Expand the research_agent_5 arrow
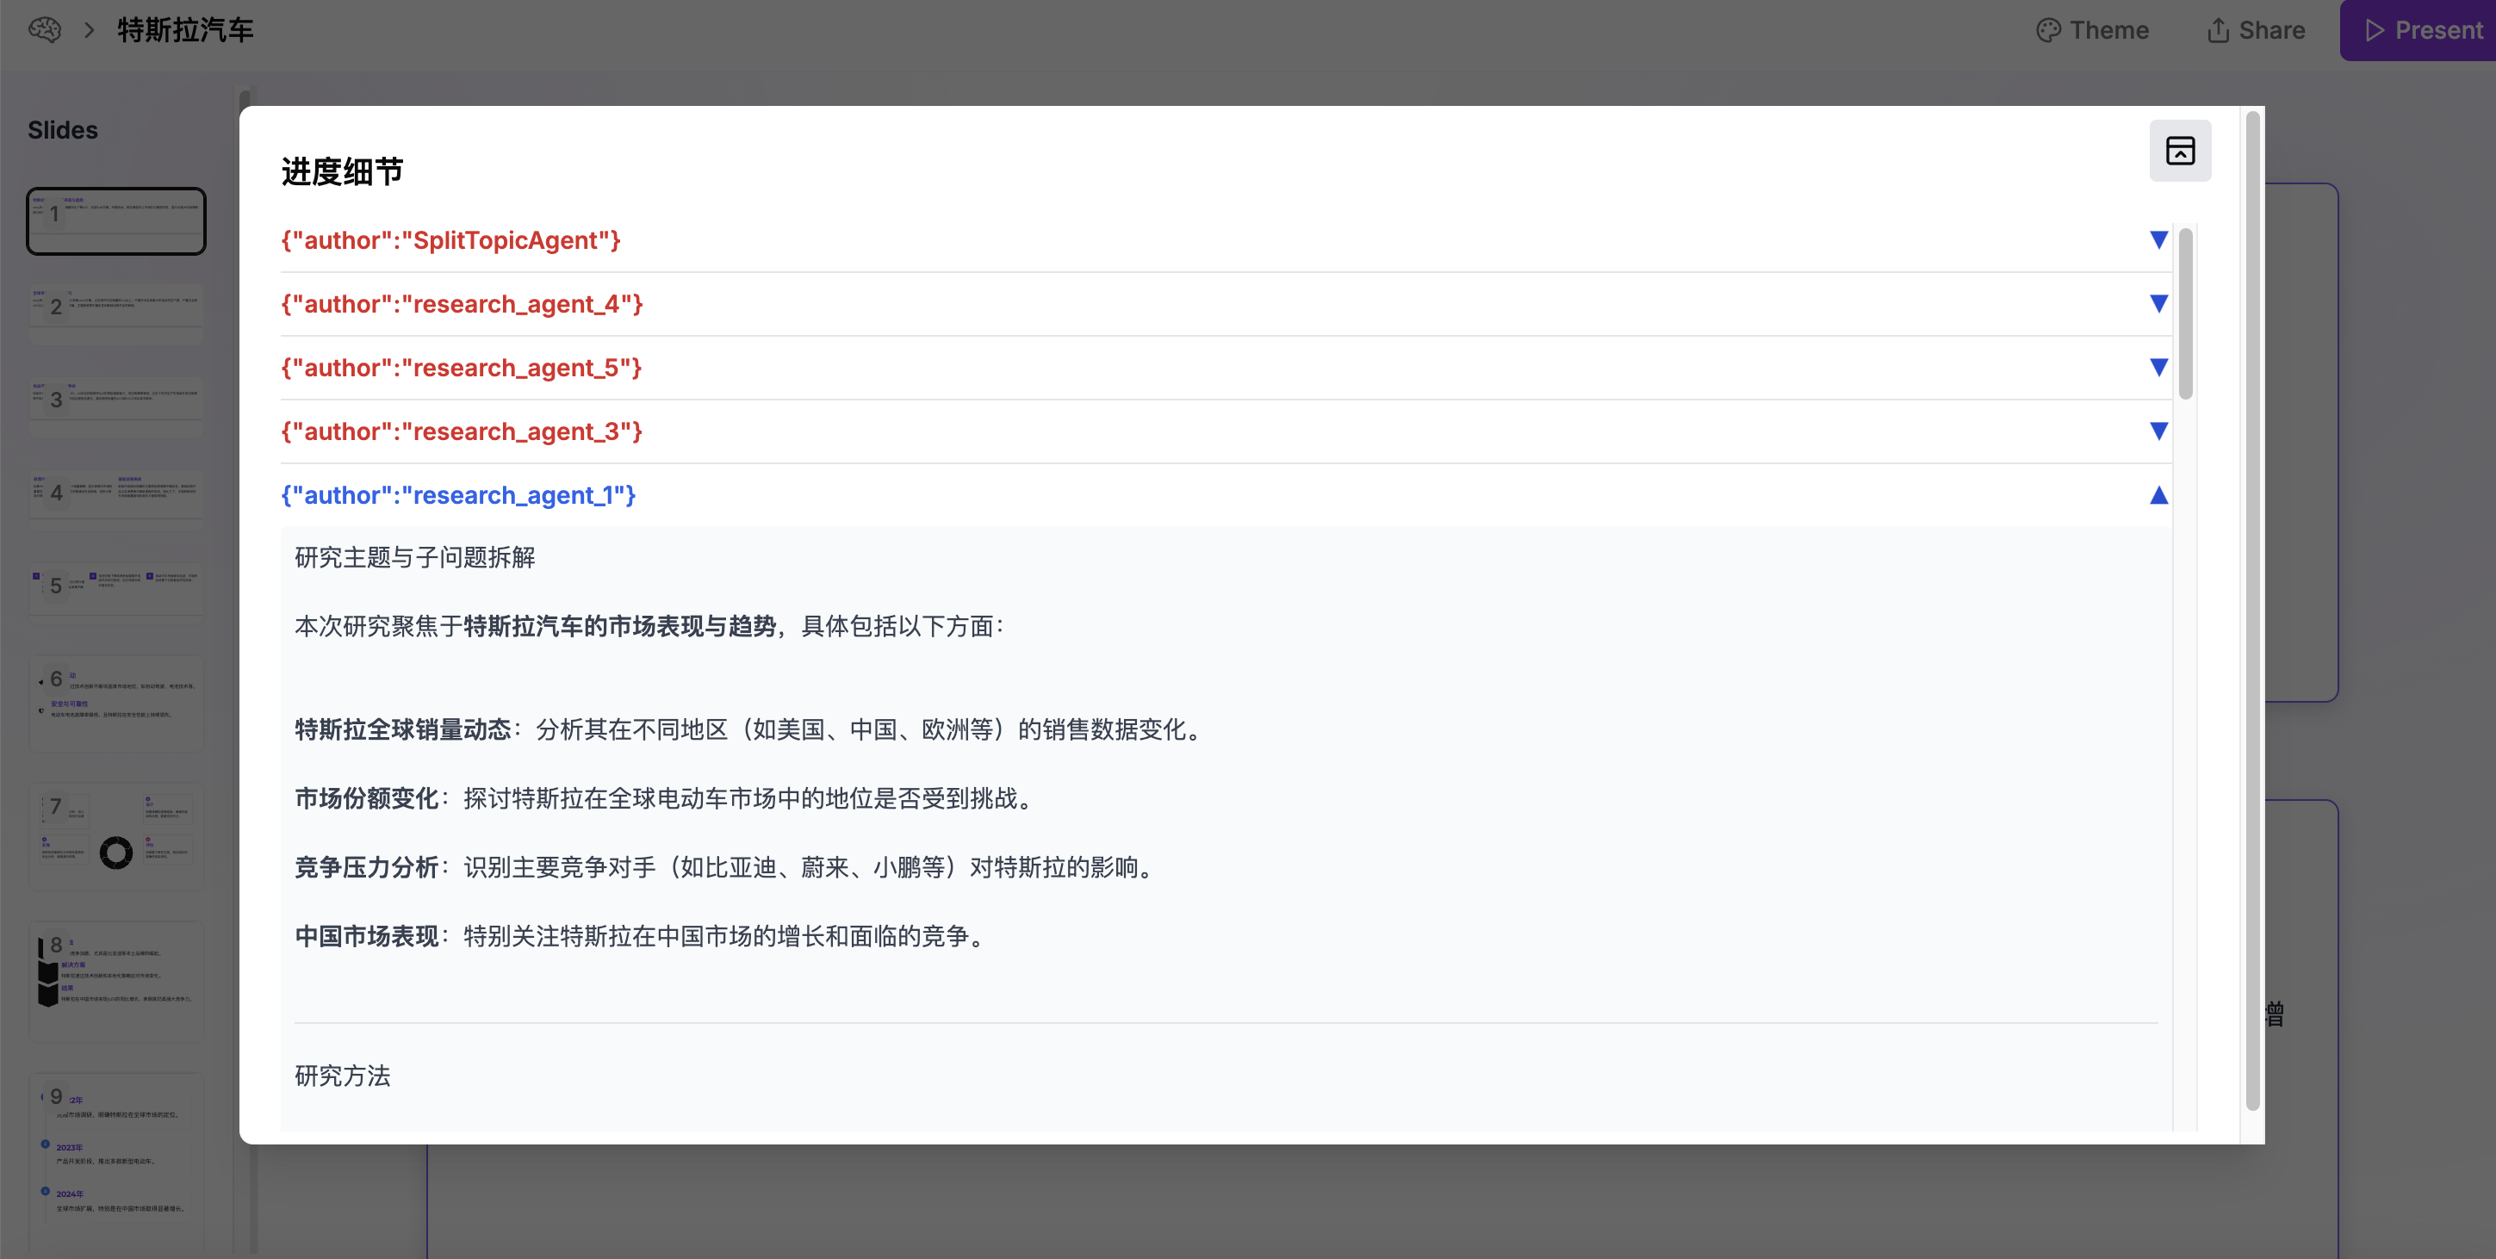This screenshot has width=2496, height=1259. (2158, 367)
